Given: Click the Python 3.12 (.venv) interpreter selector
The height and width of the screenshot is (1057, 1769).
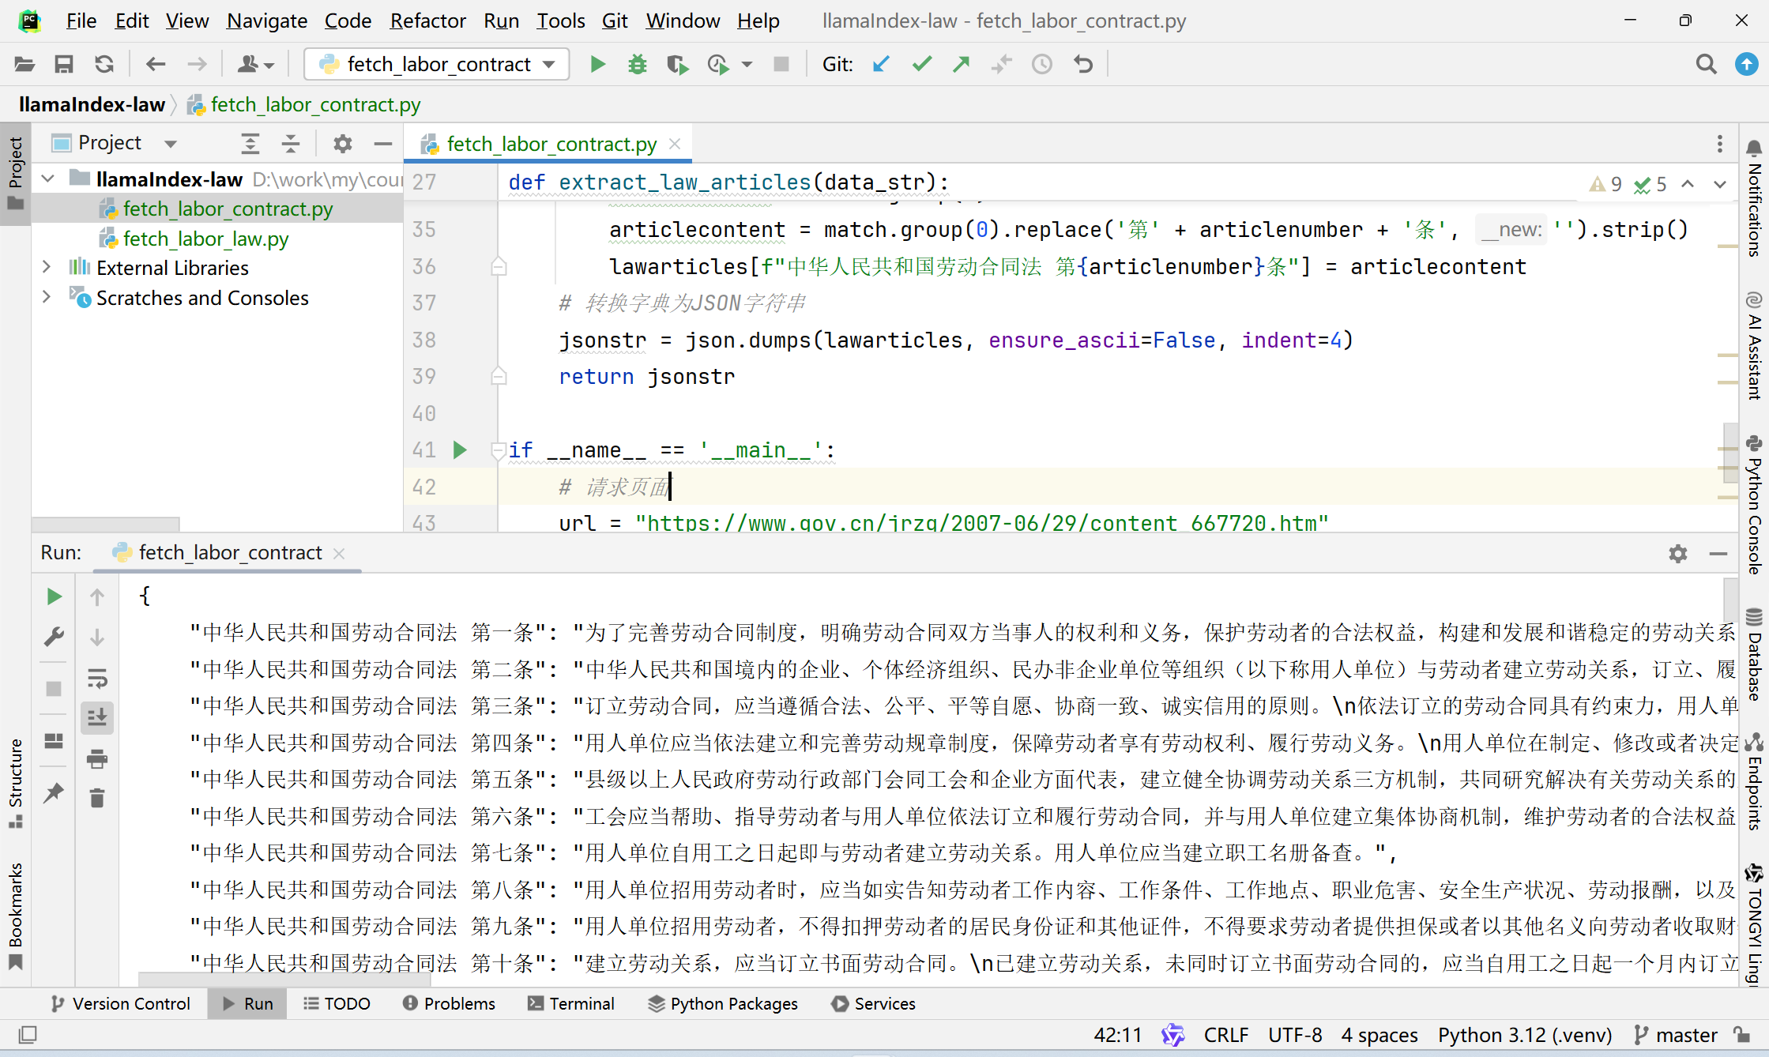Looking at the screenshot, I should 1525,1035.
